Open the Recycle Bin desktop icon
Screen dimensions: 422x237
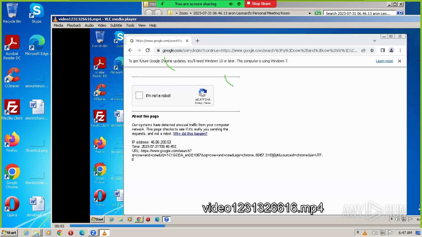point(12,13)
